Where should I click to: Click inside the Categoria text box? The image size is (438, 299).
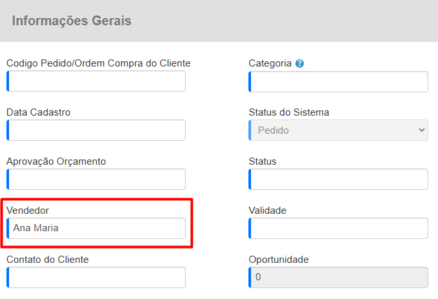point(338,82)
